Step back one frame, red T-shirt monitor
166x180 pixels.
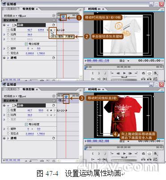tap(118, 154)
